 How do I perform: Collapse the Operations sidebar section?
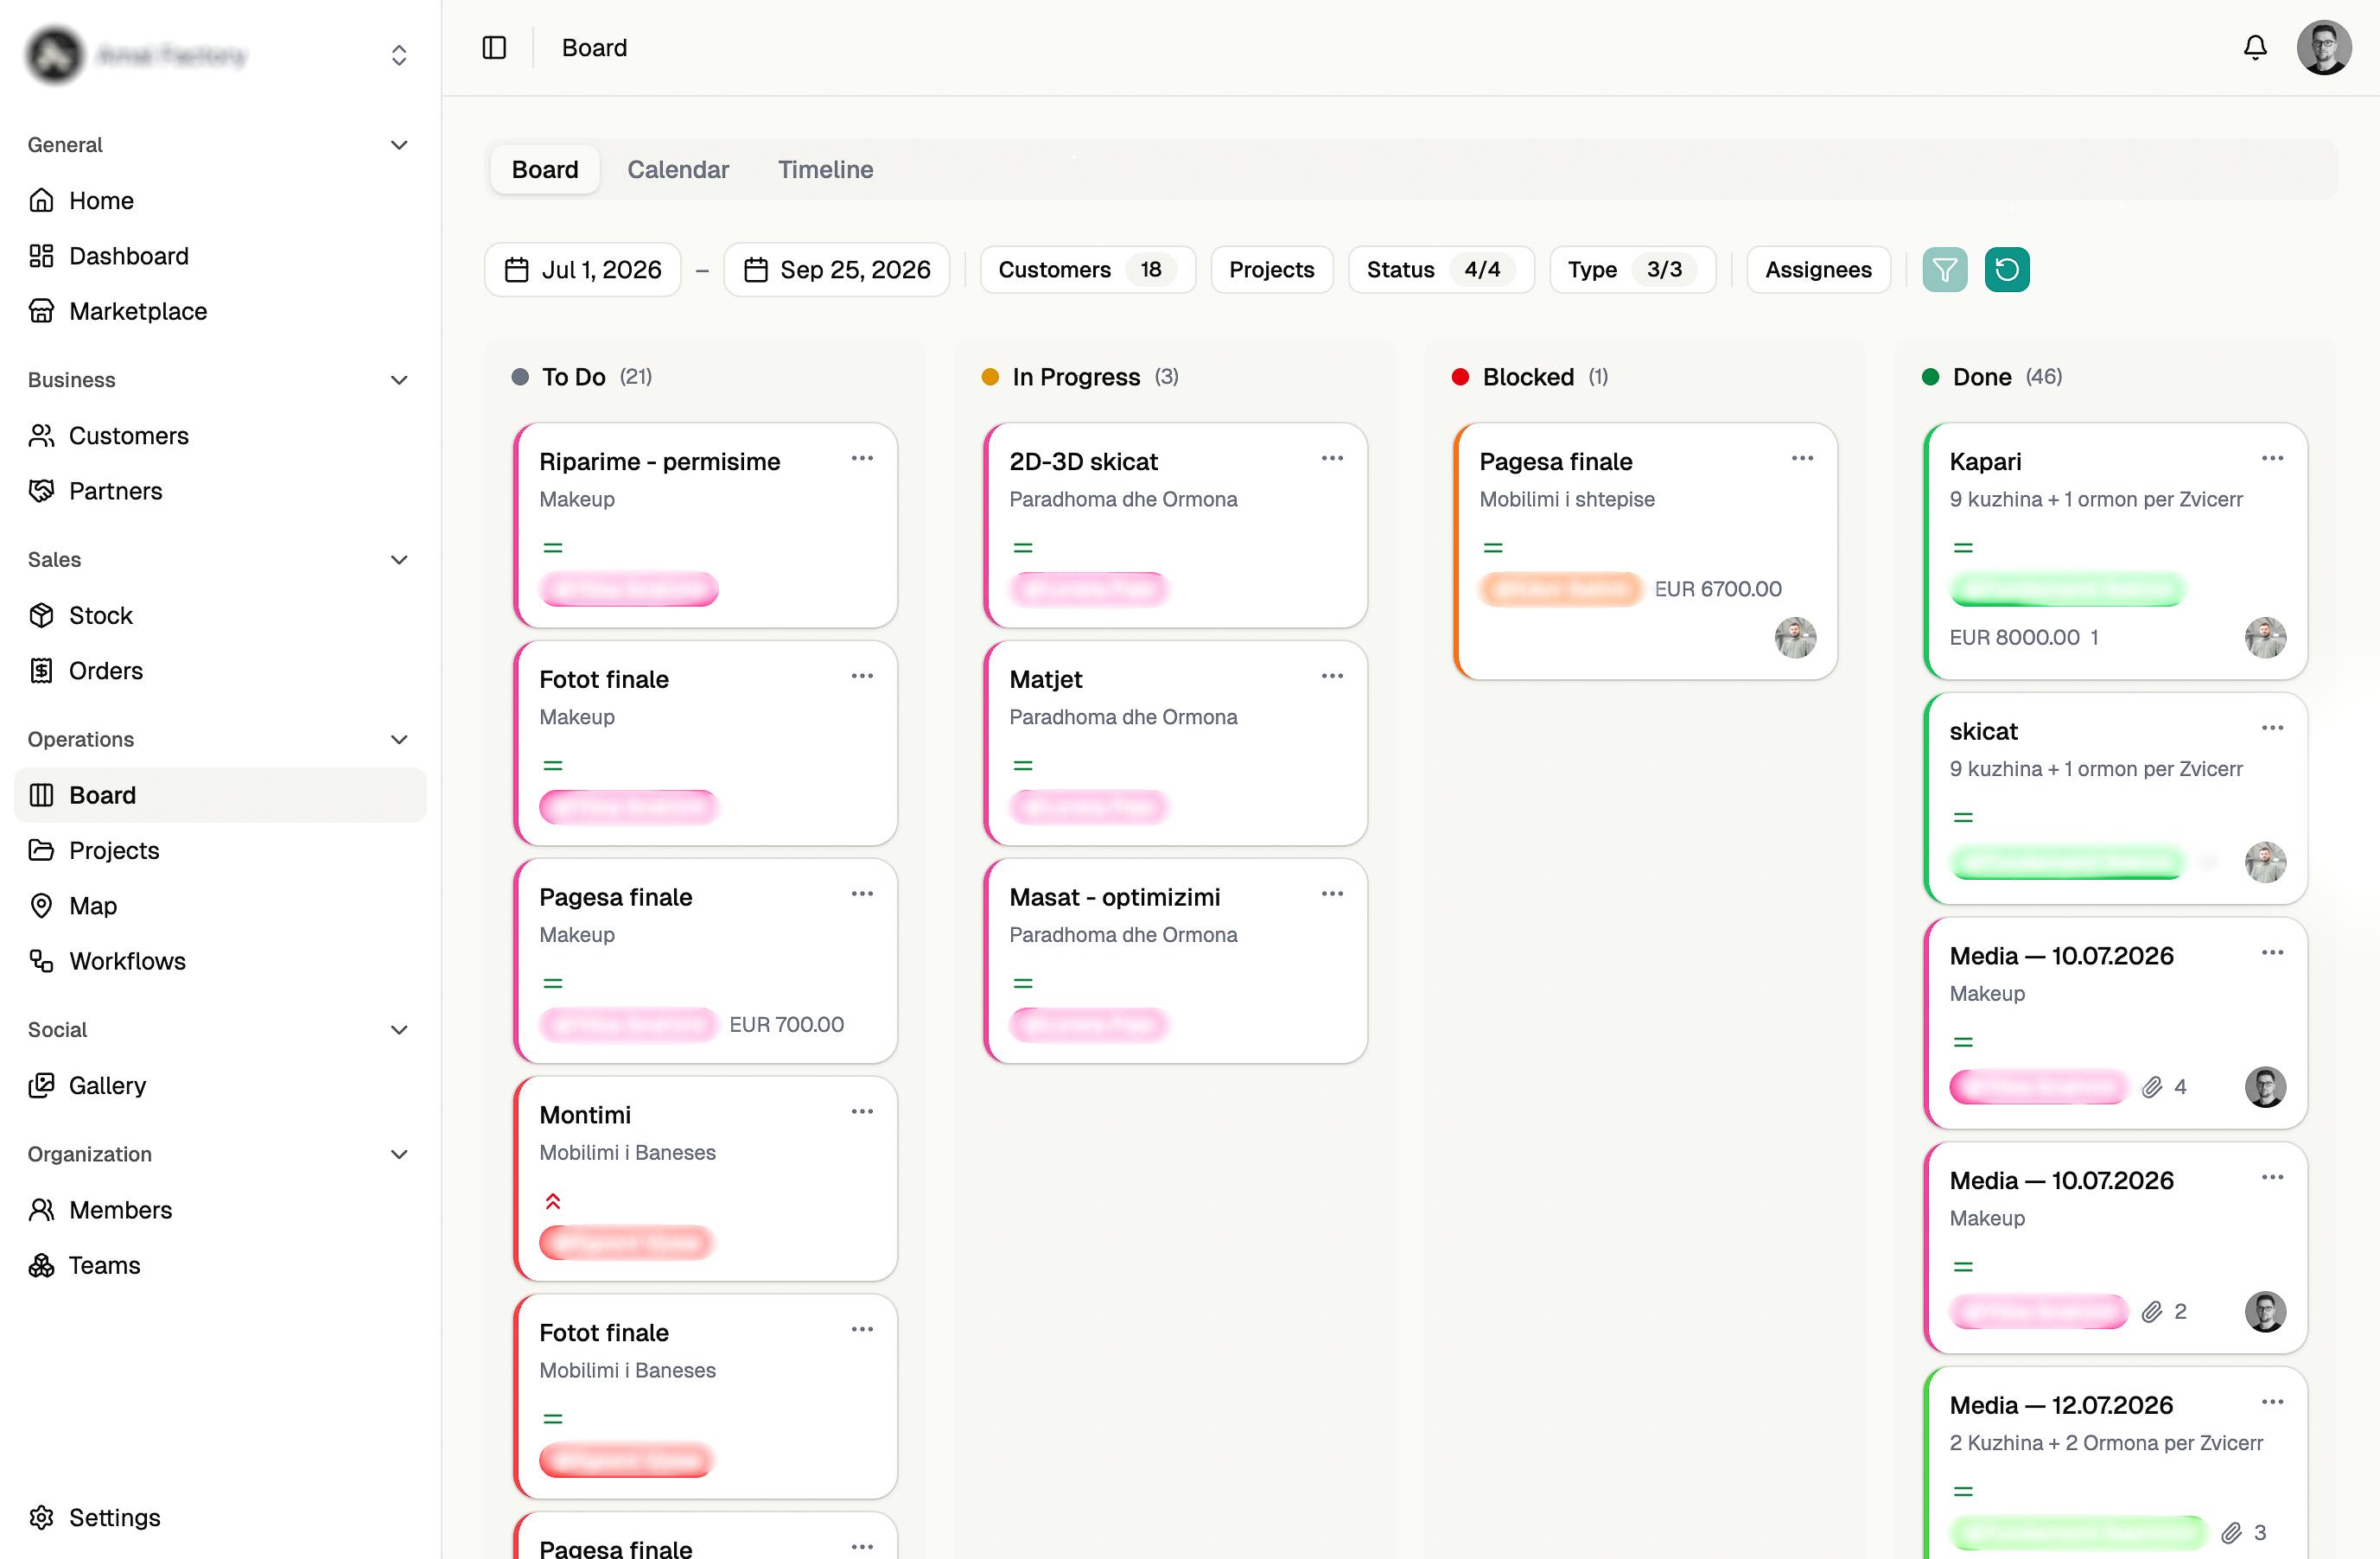pos(399,739)
